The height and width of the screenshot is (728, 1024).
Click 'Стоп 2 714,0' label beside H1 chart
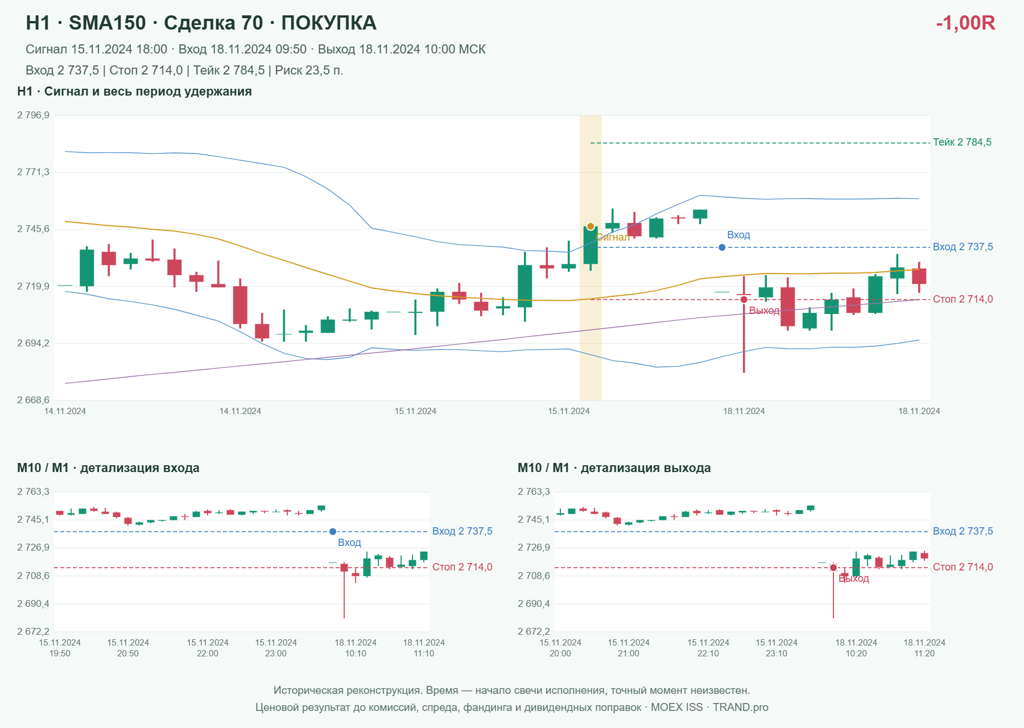[963, 299]
